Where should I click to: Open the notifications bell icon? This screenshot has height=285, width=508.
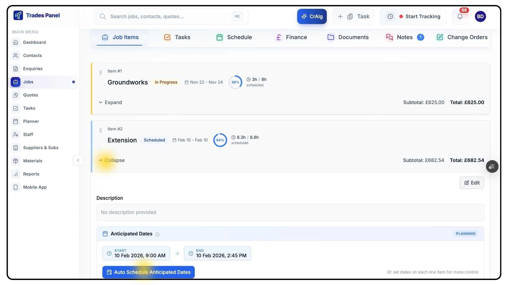(x=460, y=17)
